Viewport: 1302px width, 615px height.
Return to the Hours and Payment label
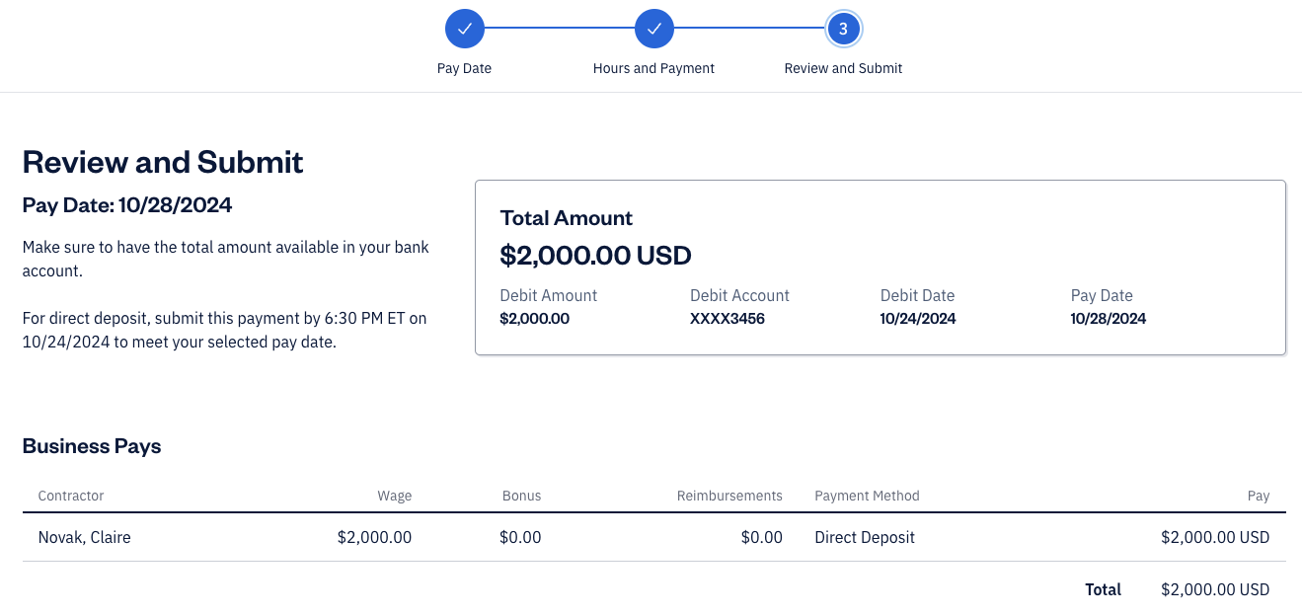point(653,68)
